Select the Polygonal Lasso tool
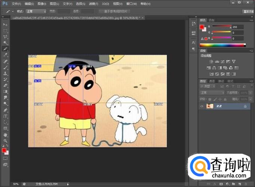This screenshot has height=187, width=255. (x=5, y=37)
